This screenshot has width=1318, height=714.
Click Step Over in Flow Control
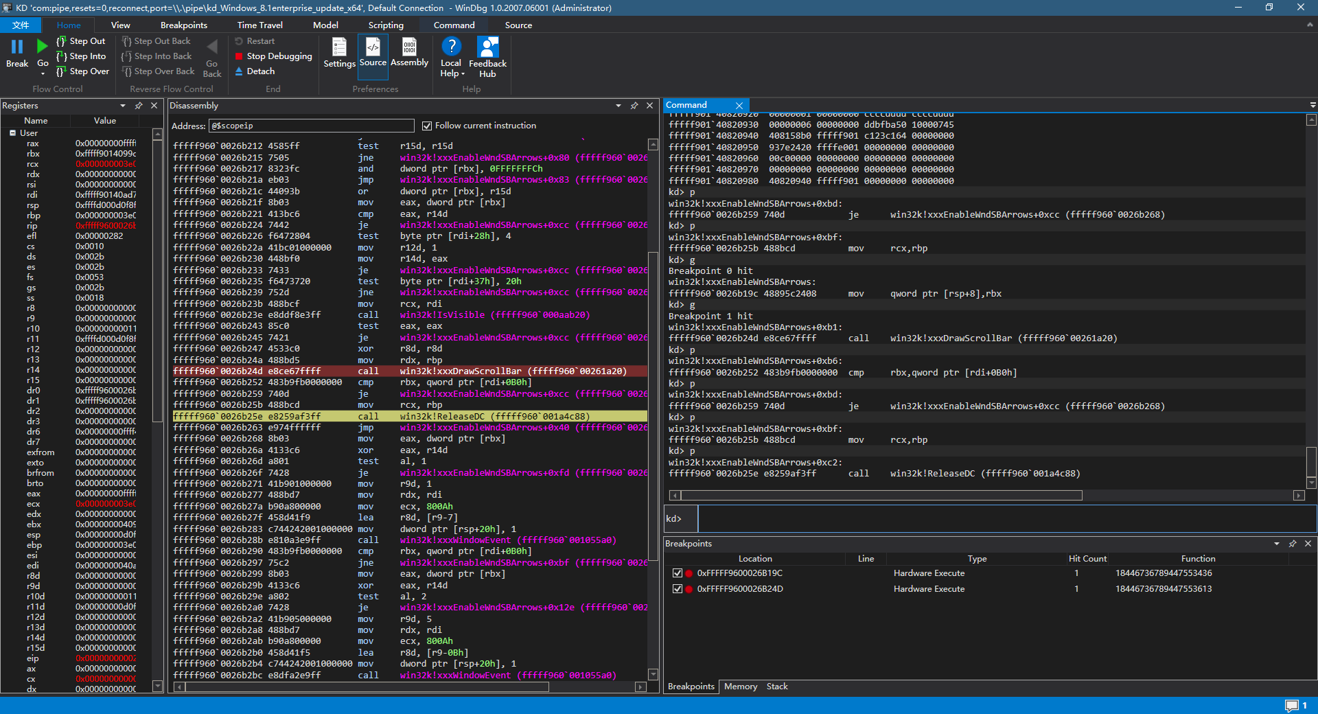pos(82,71)
